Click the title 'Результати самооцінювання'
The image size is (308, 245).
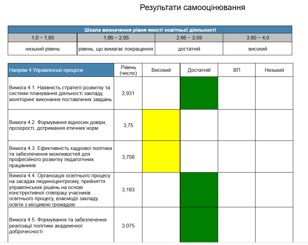pyautogui.click(x=192, y=7)
